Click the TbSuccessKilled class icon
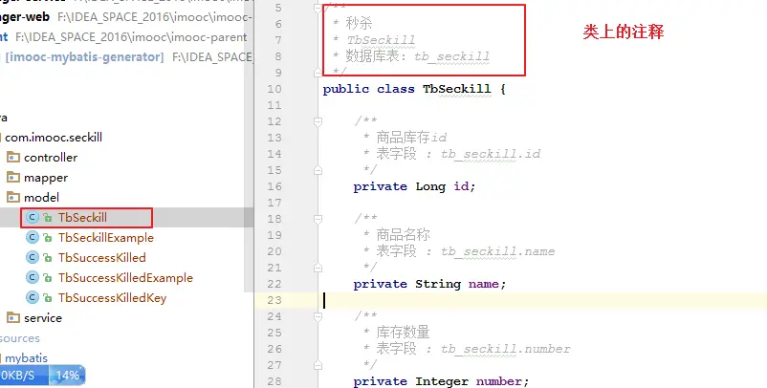767x388 pixels. pyautogui.click(x=33, y=257)
